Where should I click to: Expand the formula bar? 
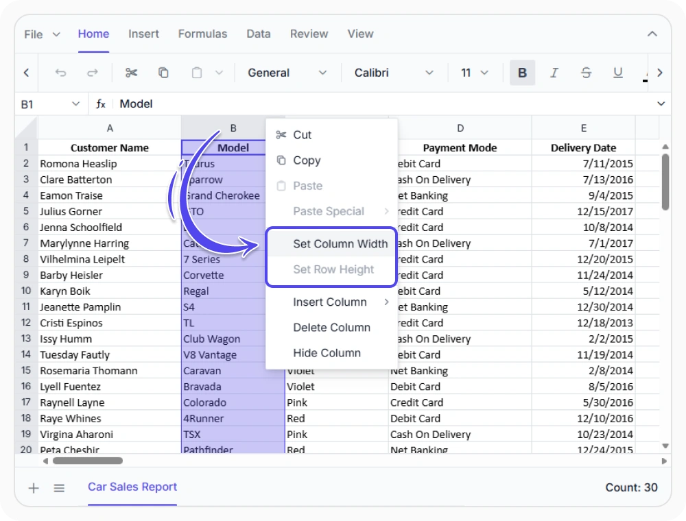pyautogui.click(x=661, y=104)
